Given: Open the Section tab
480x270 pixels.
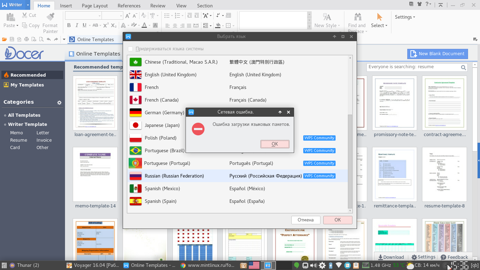Looking at the screenshot, I should click(x=205, y=6).
